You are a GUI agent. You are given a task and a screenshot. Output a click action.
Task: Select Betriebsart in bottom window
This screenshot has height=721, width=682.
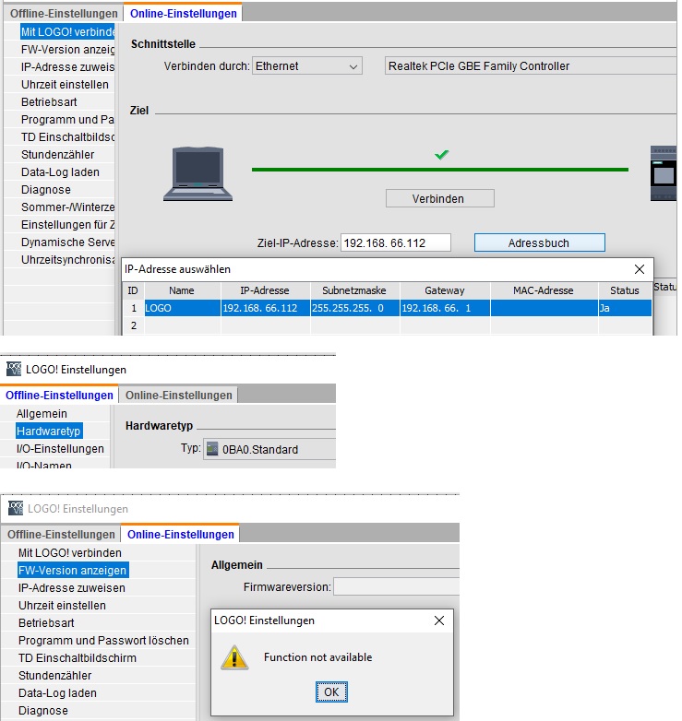point(46,622)
